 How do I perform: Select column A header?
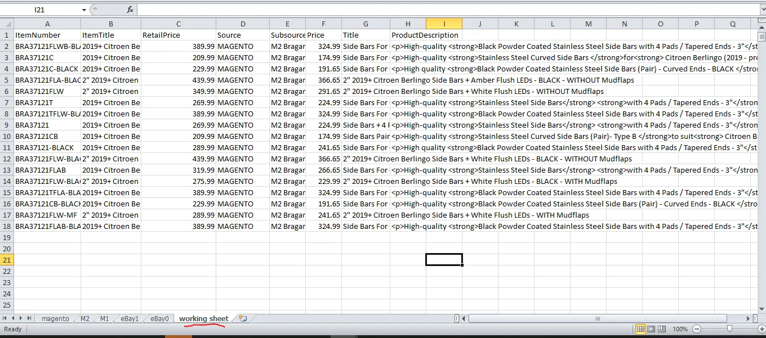click(47, 24)
